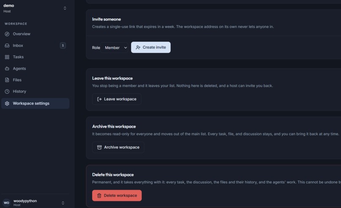Viewport: 341px width, 208px height.
Task: Open the Overview page
Action: [x=35, y=34]
